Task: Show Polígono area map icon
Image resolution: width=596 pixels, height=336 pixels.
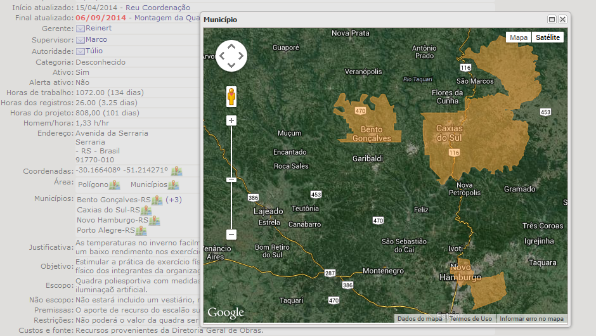Action: point(114,185)
